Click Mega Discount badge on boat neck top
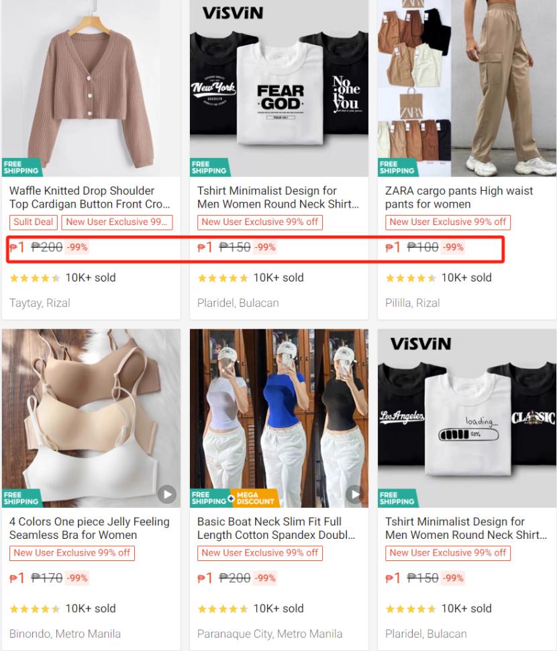The width and height of the screenshot is (557, 651). point(254,498)
